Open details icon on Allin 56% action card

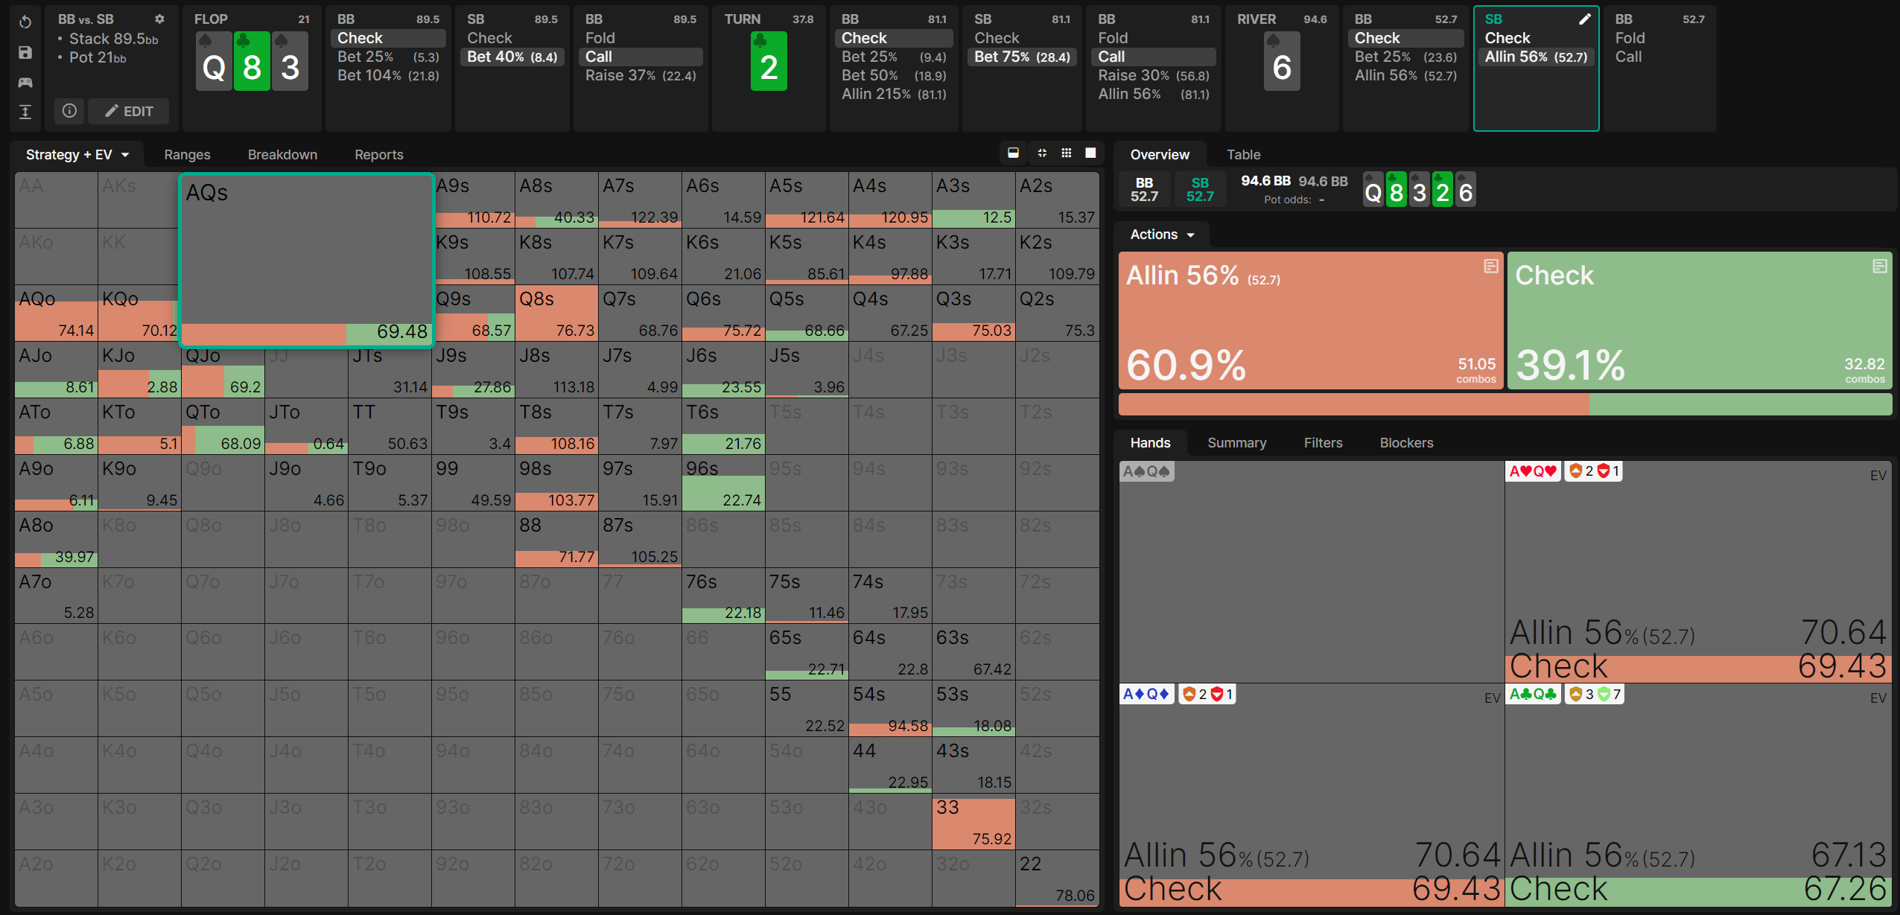(1490, 266)
